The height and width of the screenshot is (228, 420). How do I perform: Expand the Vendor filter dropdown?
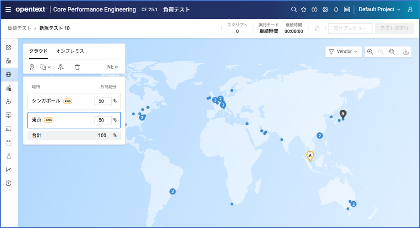point(344,52)
